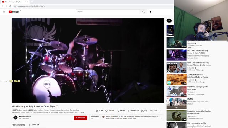Open Mix - Avenged Sevenfold thumbnail
The width and height of the screenshot is (228, 128).
(x=177, y=125)
